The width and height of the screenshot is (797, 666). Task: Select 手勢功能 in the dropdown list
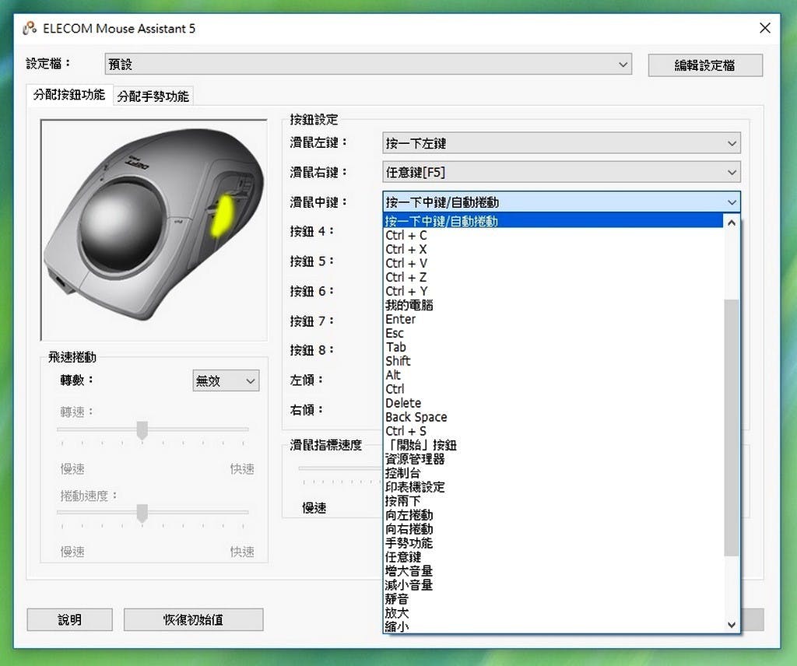pos(409,543)
